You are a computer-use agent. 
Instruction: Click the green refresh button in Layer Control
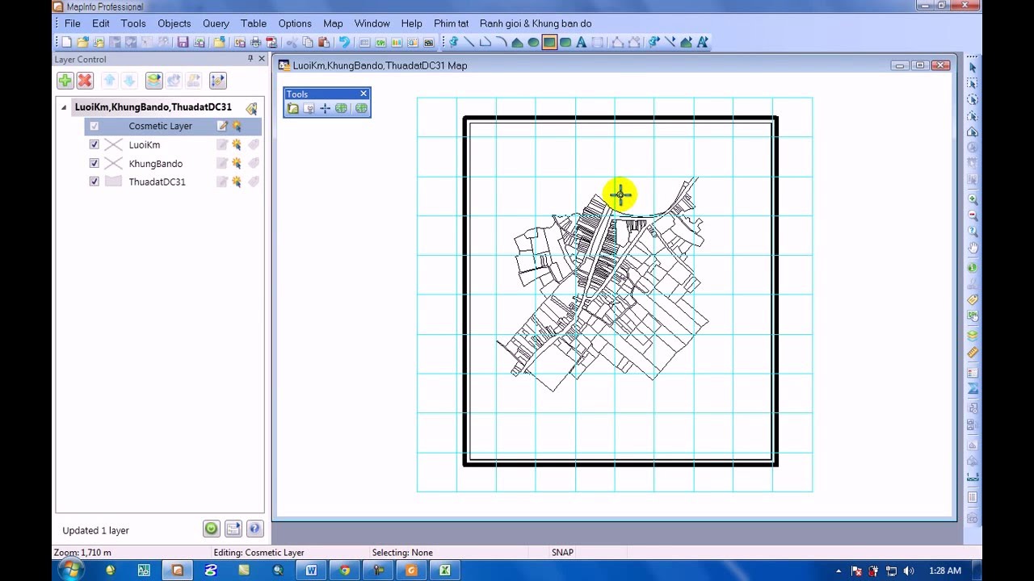(211, 529)
